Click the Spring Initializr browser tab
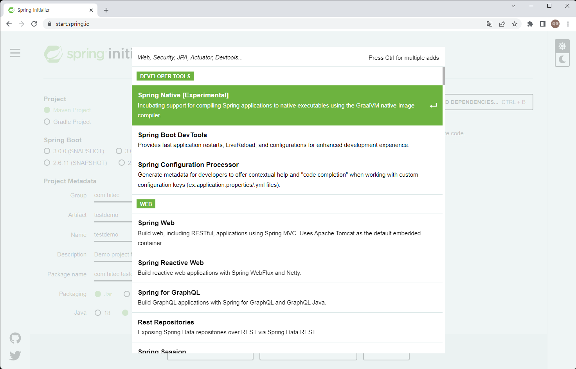 point(51,10)
